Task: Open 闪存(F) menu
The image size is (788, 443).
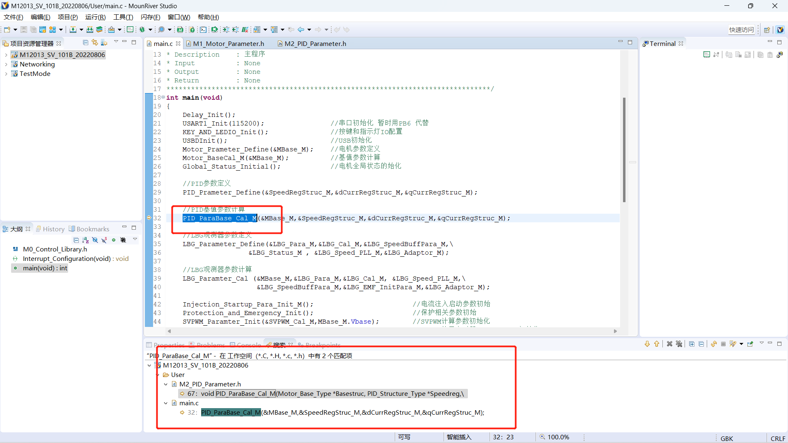Action: [150, 17]
